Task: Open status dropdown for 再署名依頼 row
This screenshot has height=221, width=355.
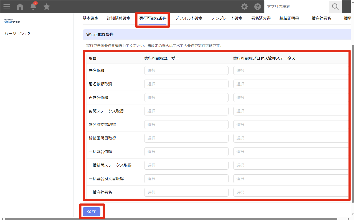Action: (x=291, y=98)
